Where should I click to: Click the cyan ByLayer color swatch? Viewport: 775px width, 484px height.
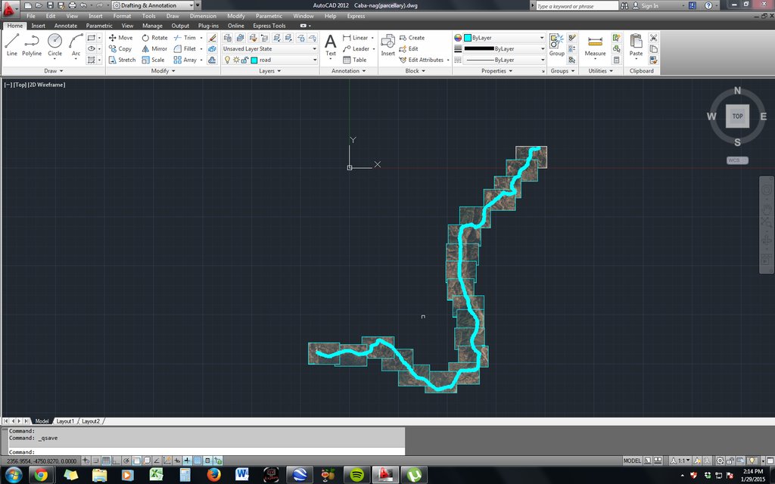pos(467,38)
